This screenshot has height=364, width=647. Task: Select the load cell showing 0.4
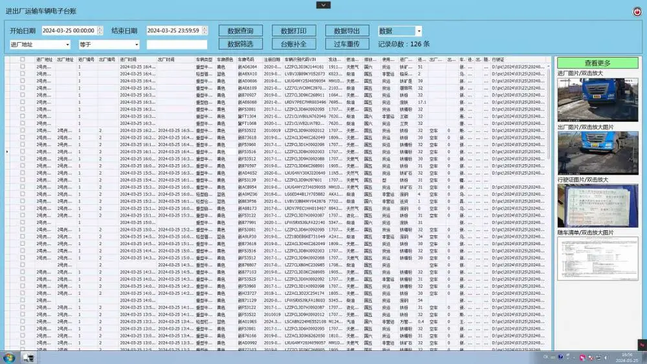pyautogui.click(x=421, y=321)
